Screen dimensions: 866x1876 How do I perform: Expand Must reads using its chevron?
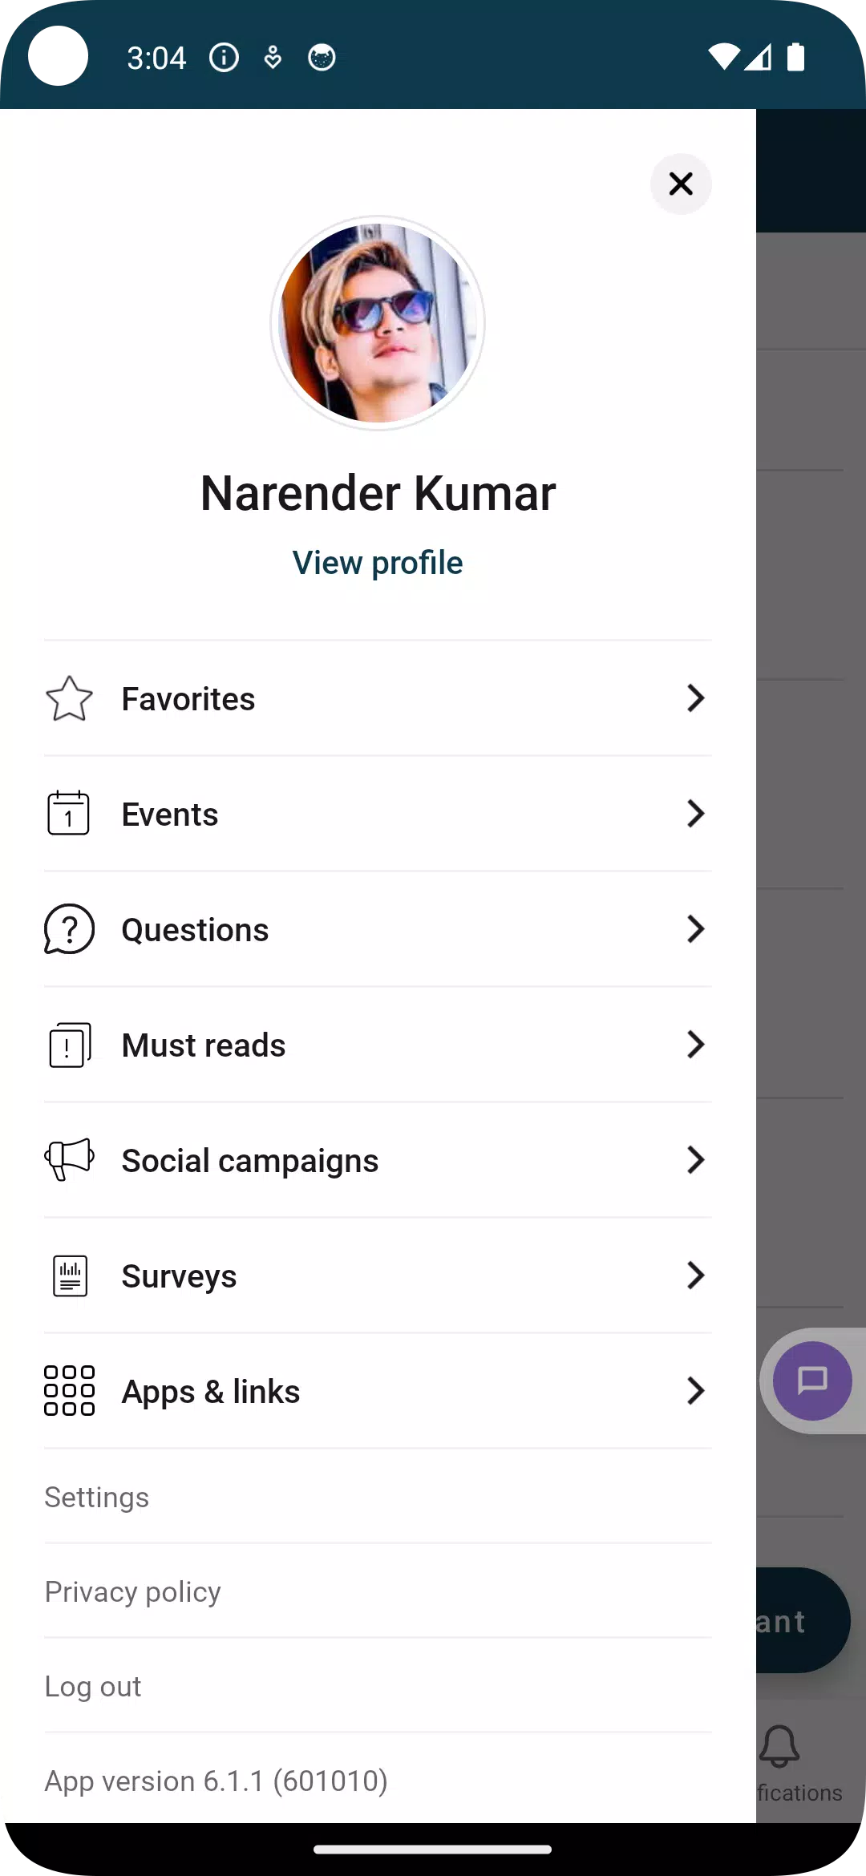point(695,1045)
